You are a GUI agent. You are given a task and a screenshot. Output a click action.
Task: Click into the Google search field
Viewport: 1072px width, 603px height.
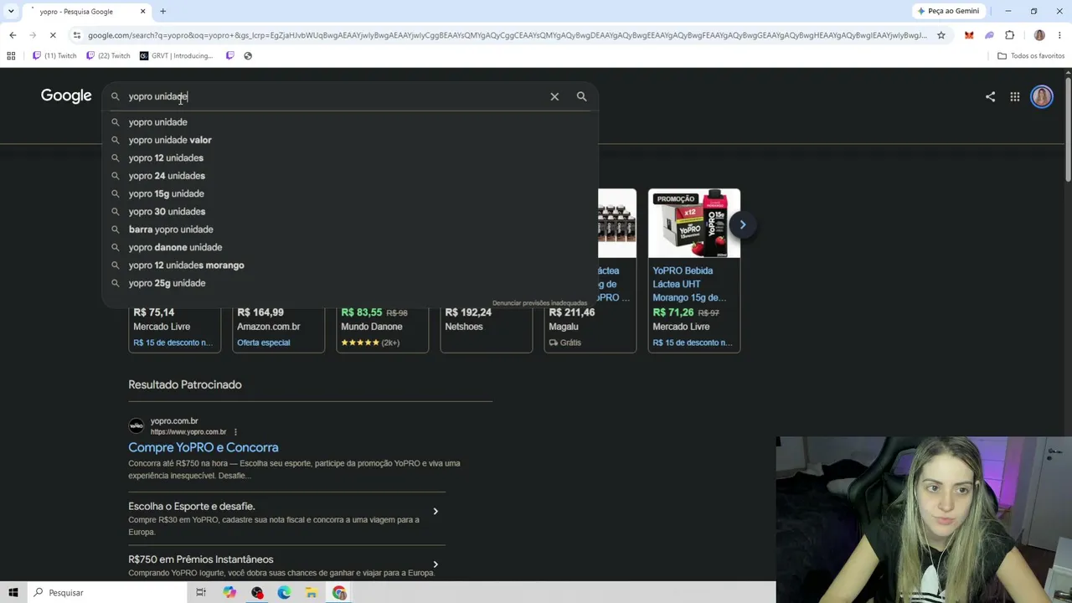335,96
